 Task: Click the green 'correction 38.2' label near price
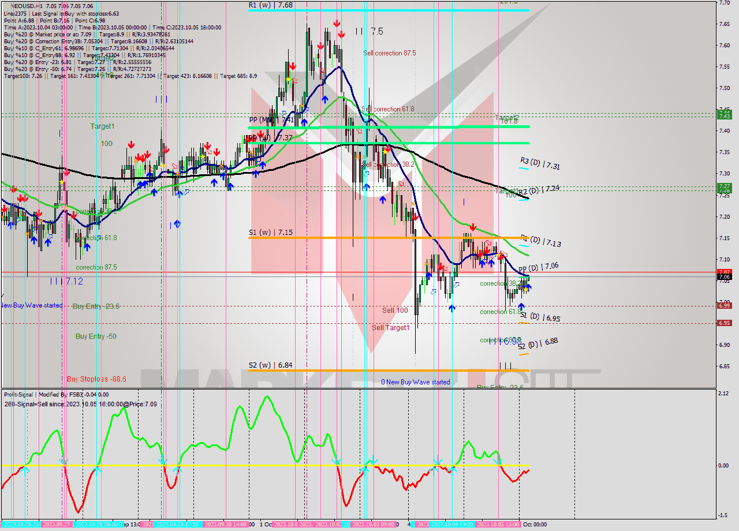[499, 283]
